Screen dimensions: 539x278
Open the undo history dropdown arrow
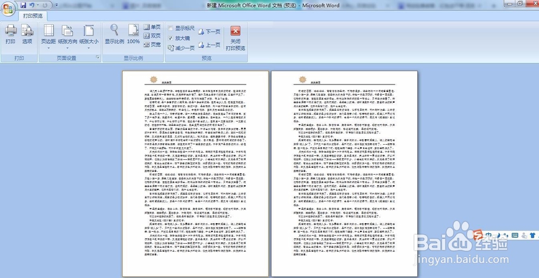click(38, 5)
